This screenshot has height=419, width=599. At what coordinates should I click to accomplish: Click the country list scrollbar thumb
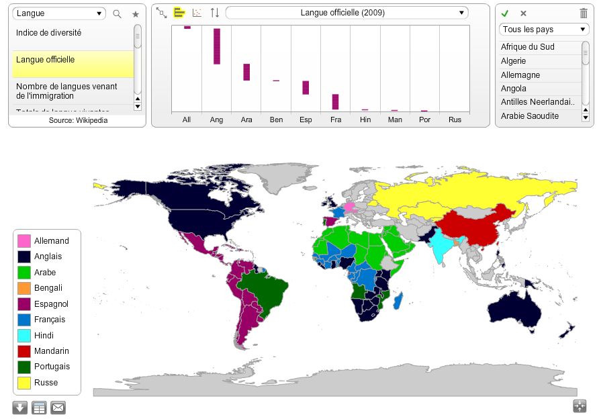coord(586,53)
